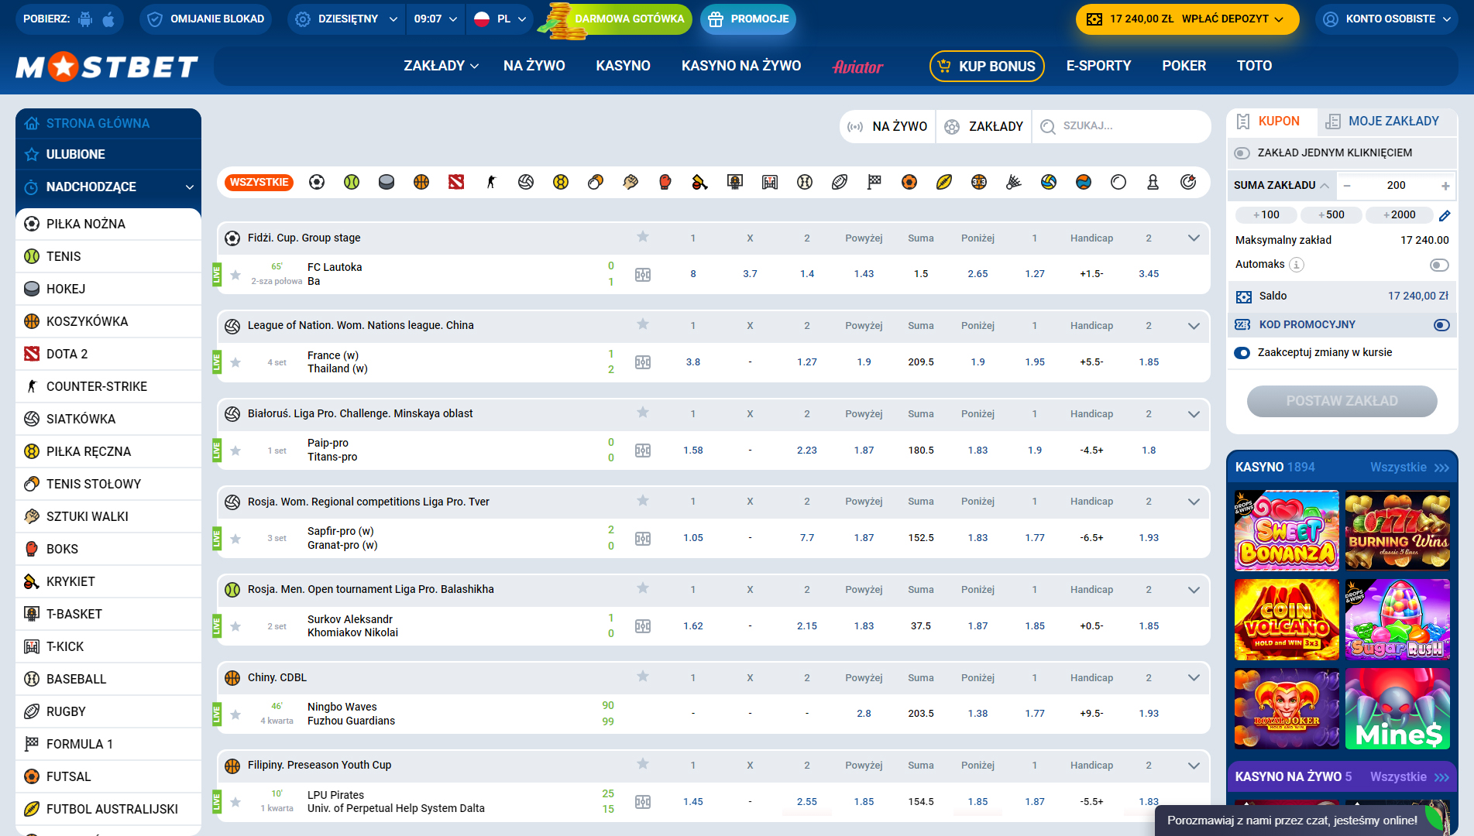Screen dimensions: 1474x836
Task: Toggle the Automaks switch
Action: [x=1439, y=265]
